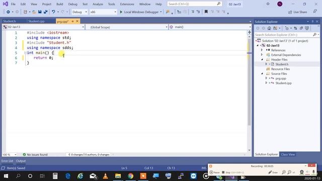Expand the Student.cpp tree node
This screenshot has width=322, height=181.
[x=266, y=83]
